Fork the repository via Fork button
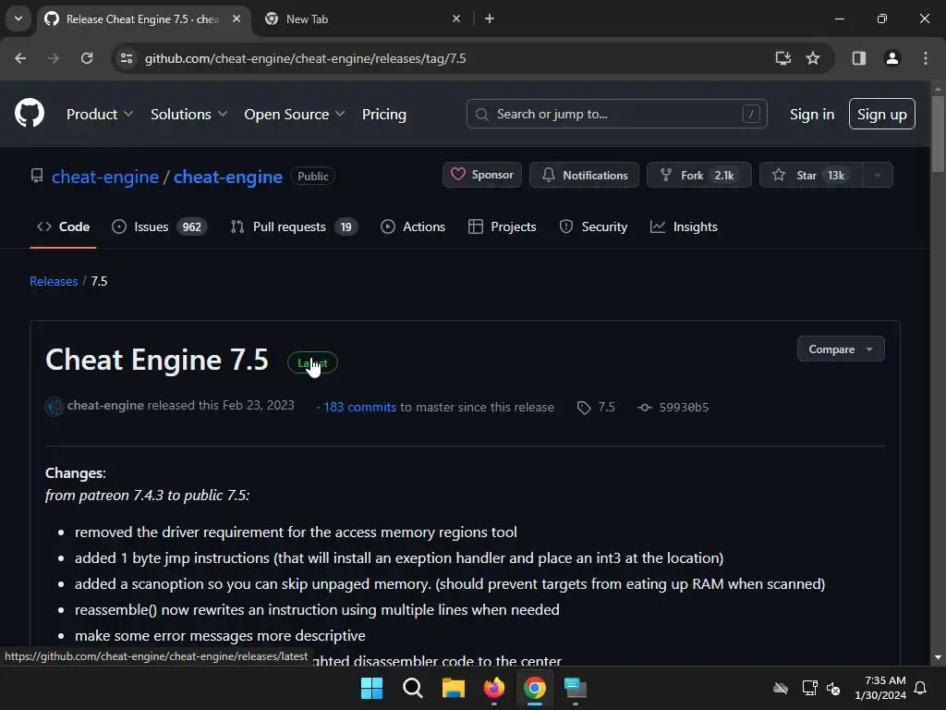This screenshot has height=710, width=946. coord(698,175)
